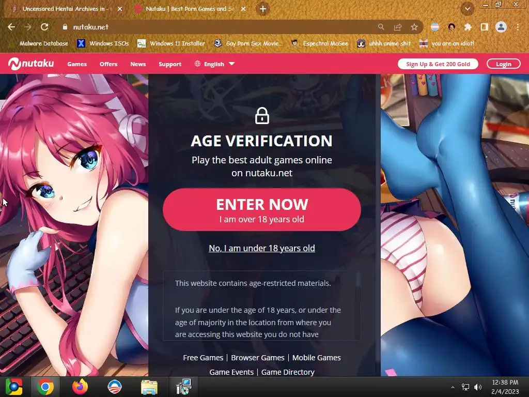Click the browser forward arrow
The width and height of the screenshot is (529, 397).
[x=28, y=27]
